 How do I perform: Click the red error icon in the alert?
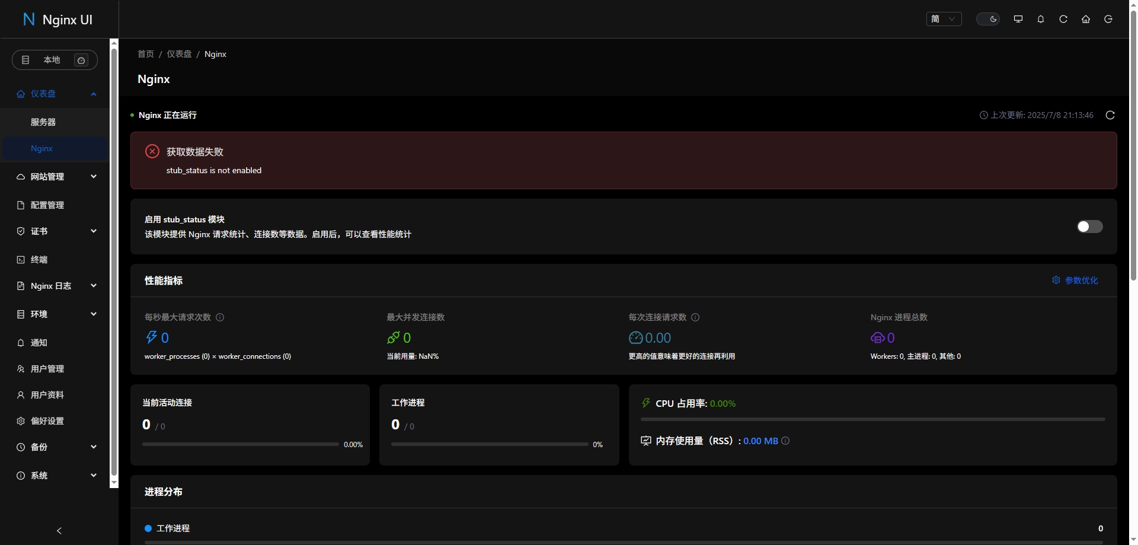tap(152, 151)
